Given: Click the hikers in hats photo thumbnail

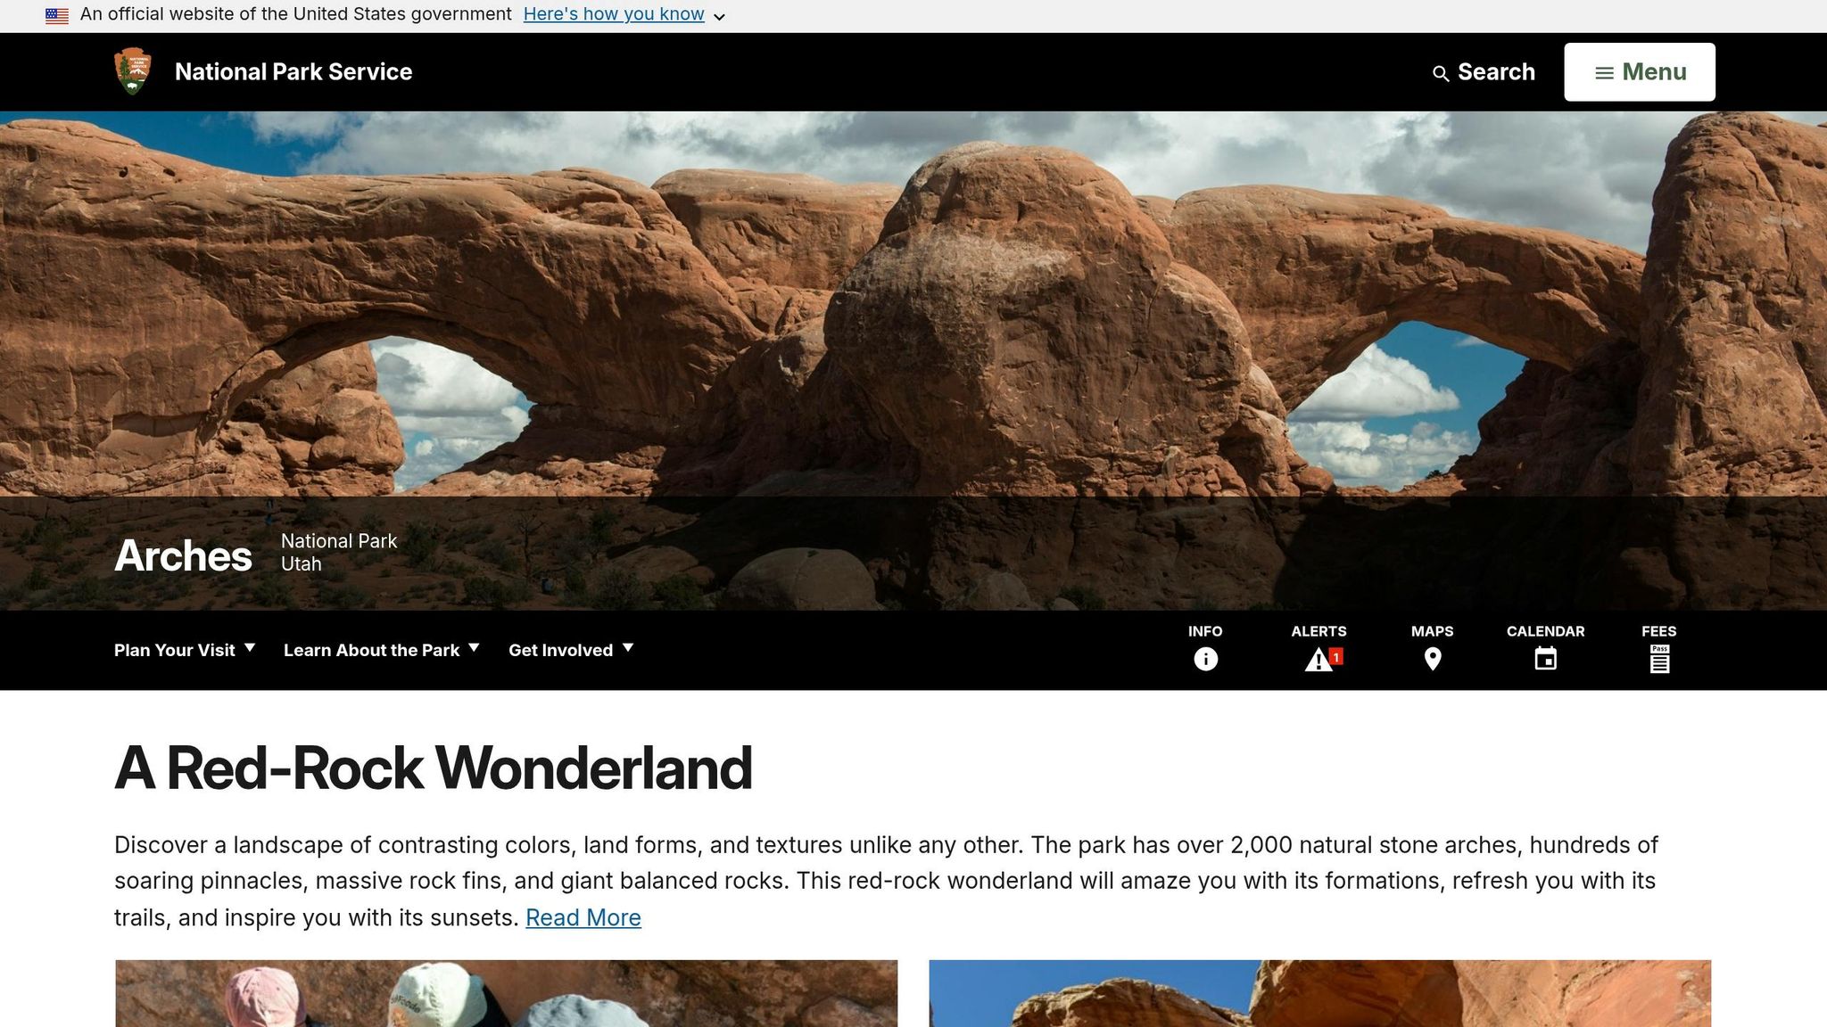Looking at the screenshot, I should click(x=507, y=993).
